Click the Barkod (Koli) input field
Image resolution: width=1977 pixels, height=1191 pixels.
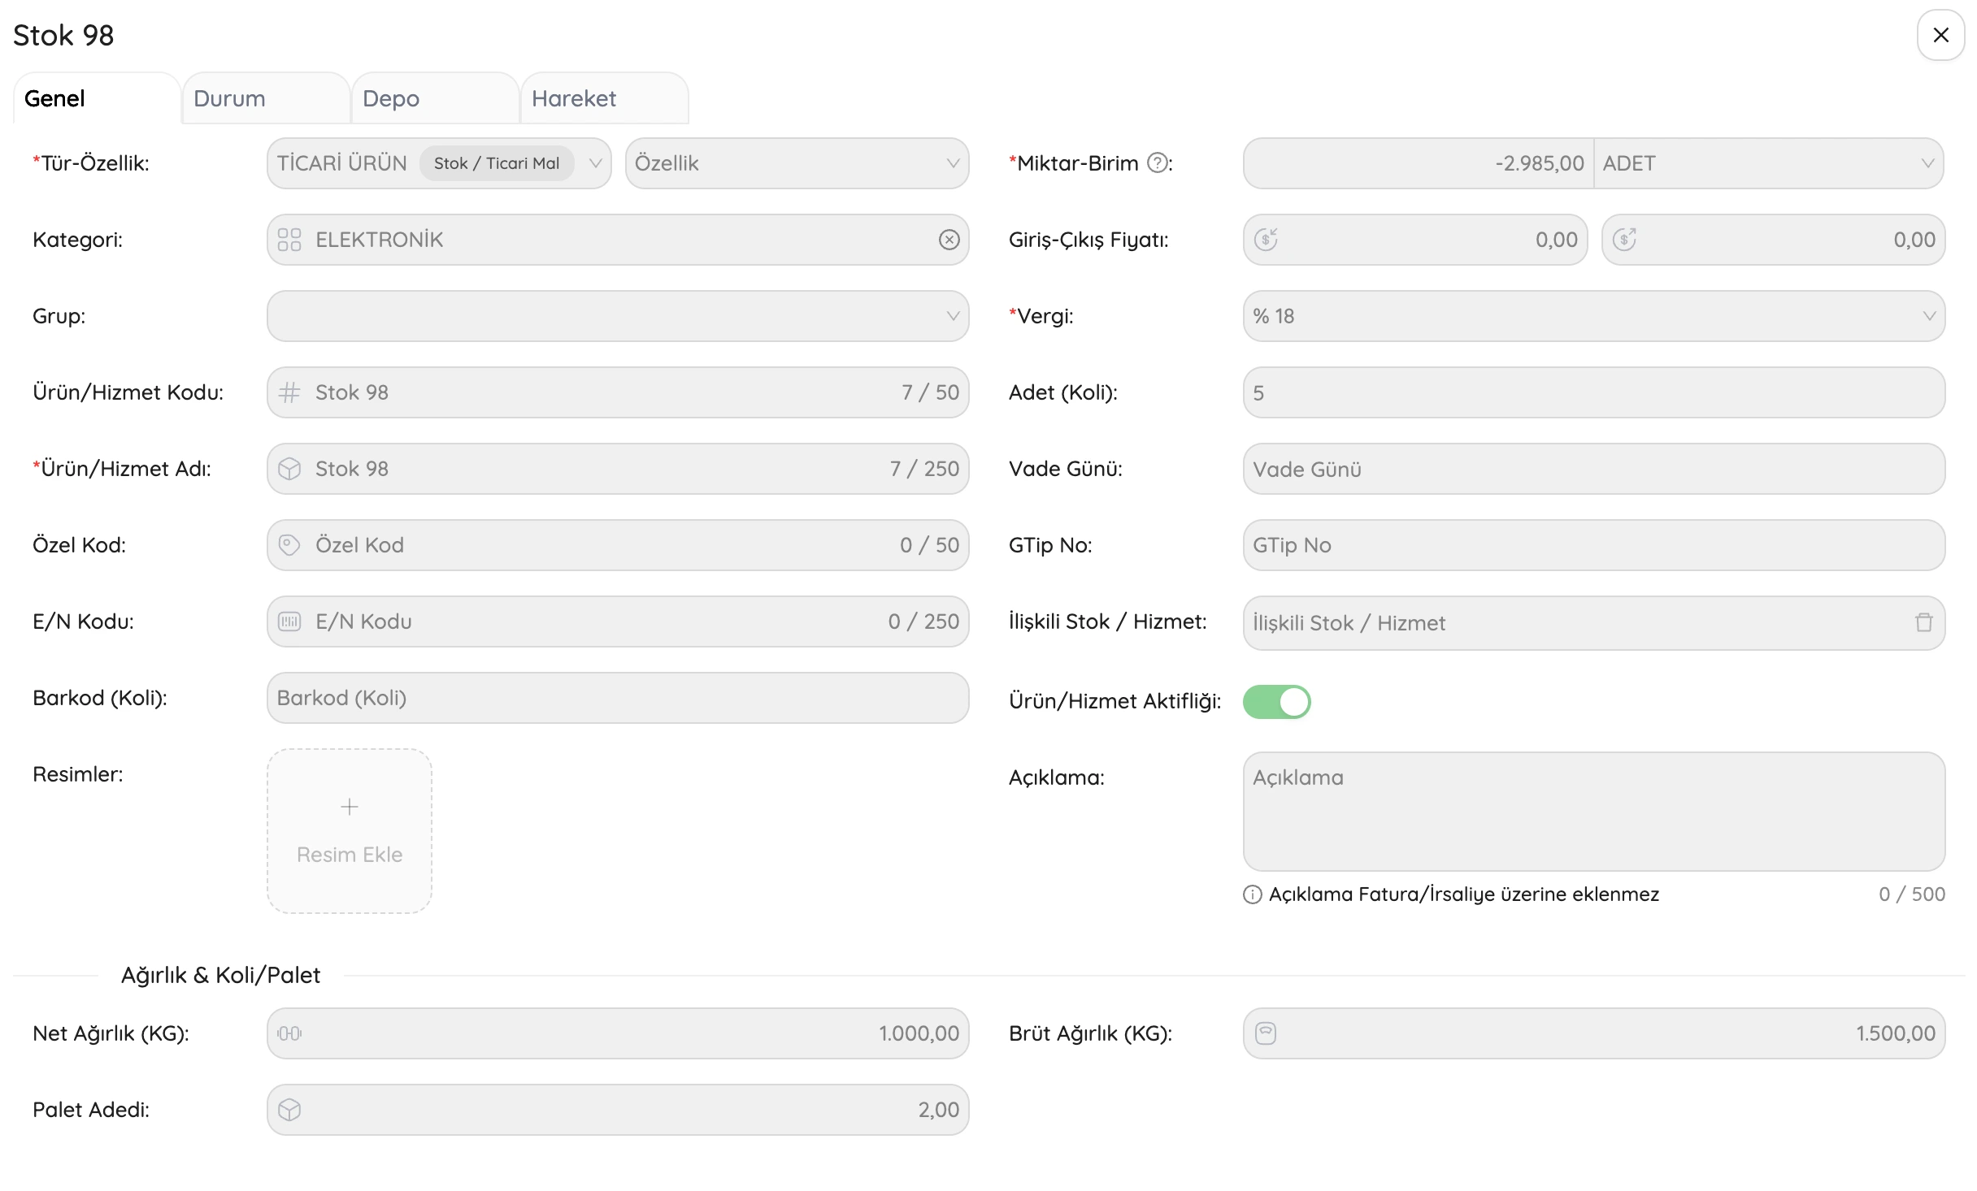[x=618, y=698]
